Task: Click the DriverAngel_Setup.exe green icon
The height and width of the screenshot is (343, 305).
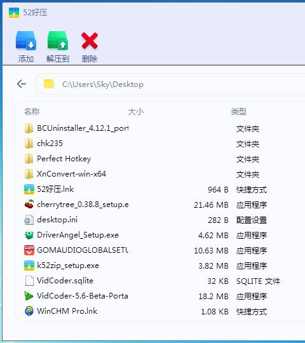Action: click(29, 235)
